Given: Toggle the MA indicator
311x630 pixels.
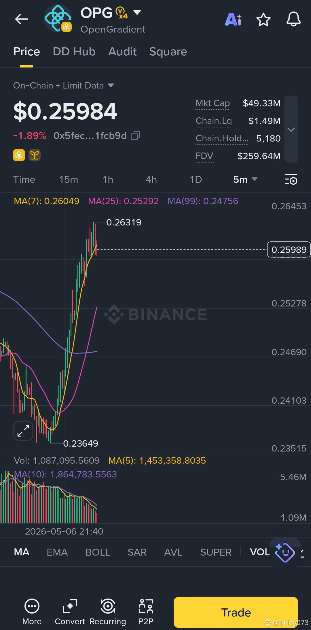Looking at the screenshot, I should point(22,552).
